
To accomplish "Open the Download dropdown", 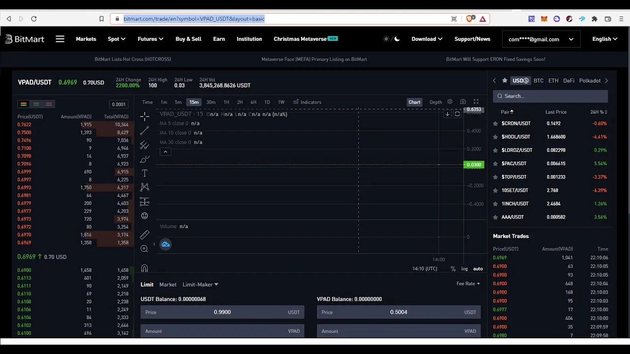I will (427, 39).
